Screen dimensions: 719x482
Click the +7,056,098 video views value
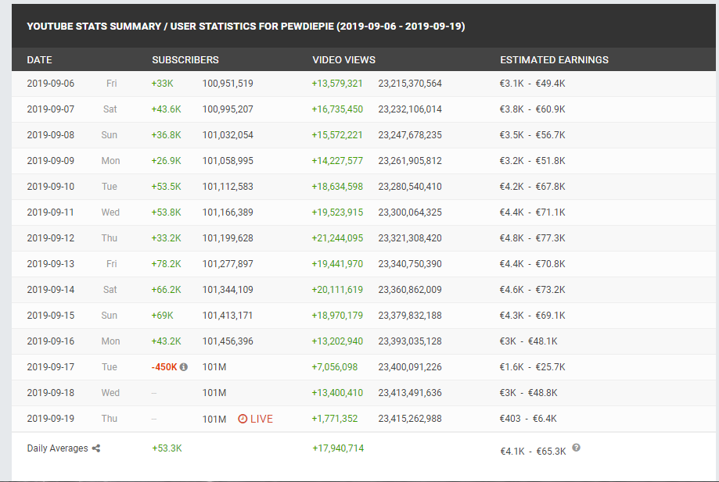click(335, 367)
